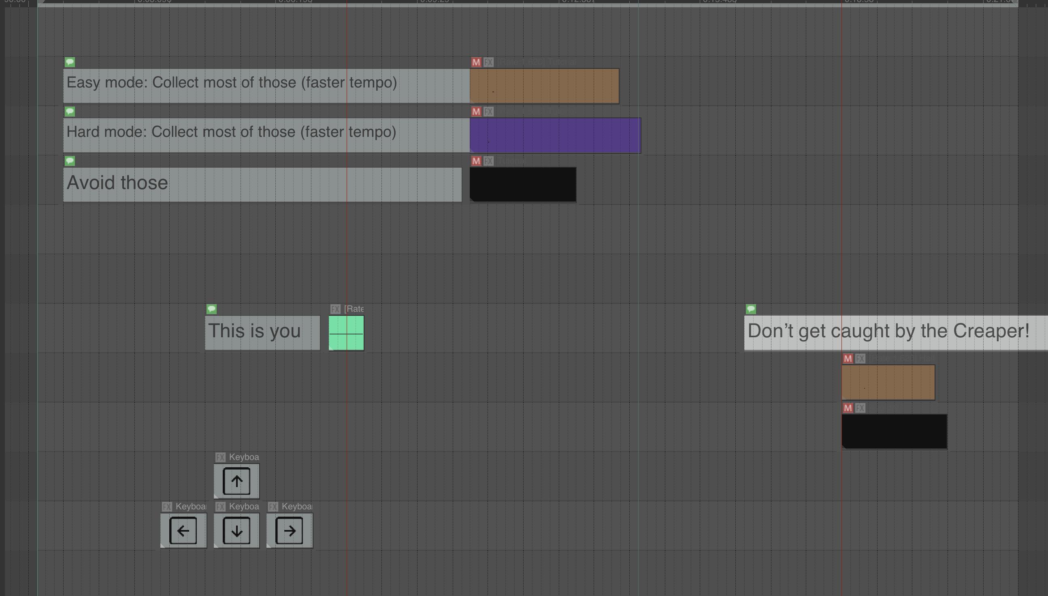1048x596 pixels.
Task: Open notes icon above This is you
Action: click(x=212, y=309)
